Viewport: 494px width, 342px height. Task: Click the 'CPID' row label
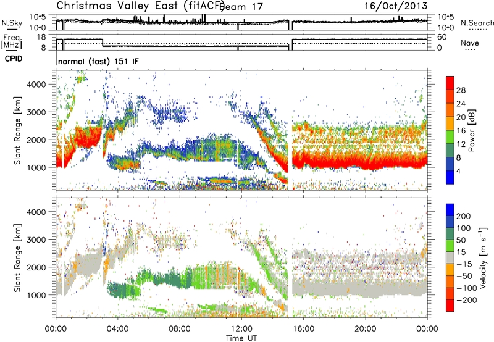(14, 59)
